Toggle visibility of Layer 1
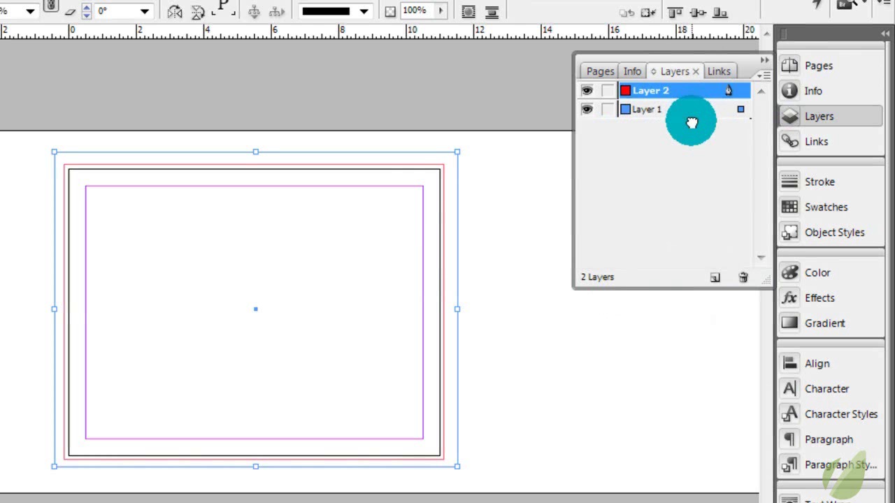 [587, 109]
